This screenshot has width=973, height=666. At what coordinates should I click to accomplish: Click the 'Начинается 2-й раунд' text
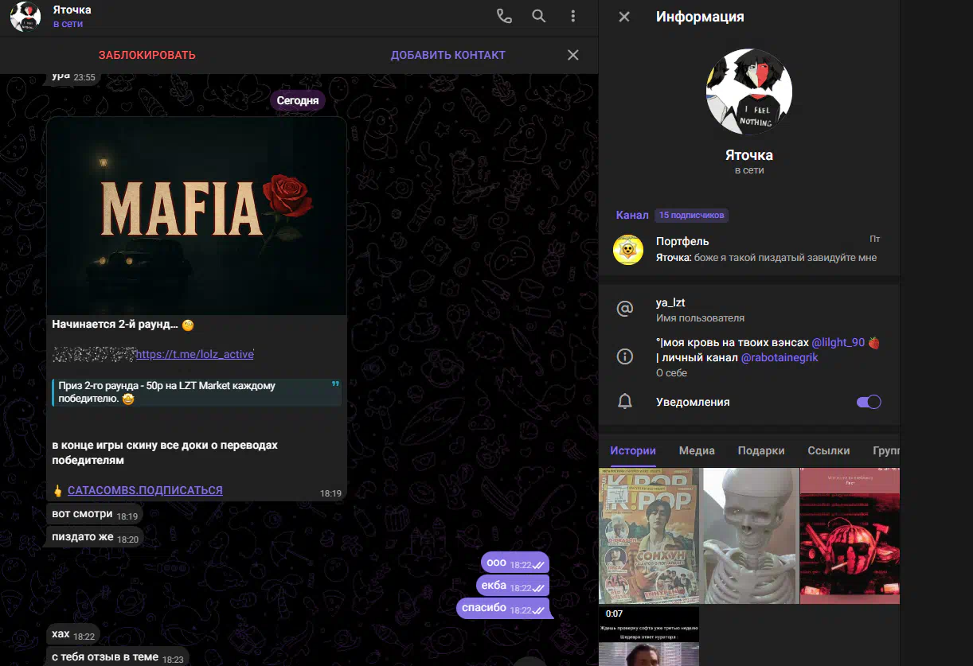pos(115,325)
